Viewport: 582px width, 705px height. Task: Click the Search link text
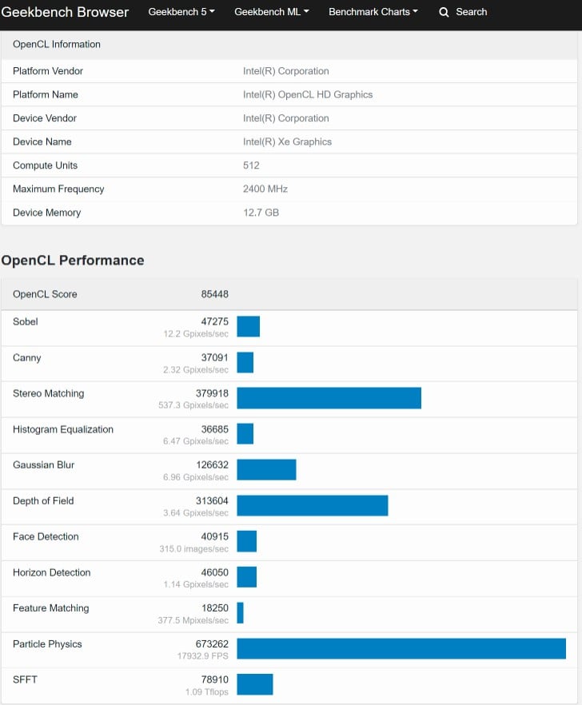pos(472,12)
